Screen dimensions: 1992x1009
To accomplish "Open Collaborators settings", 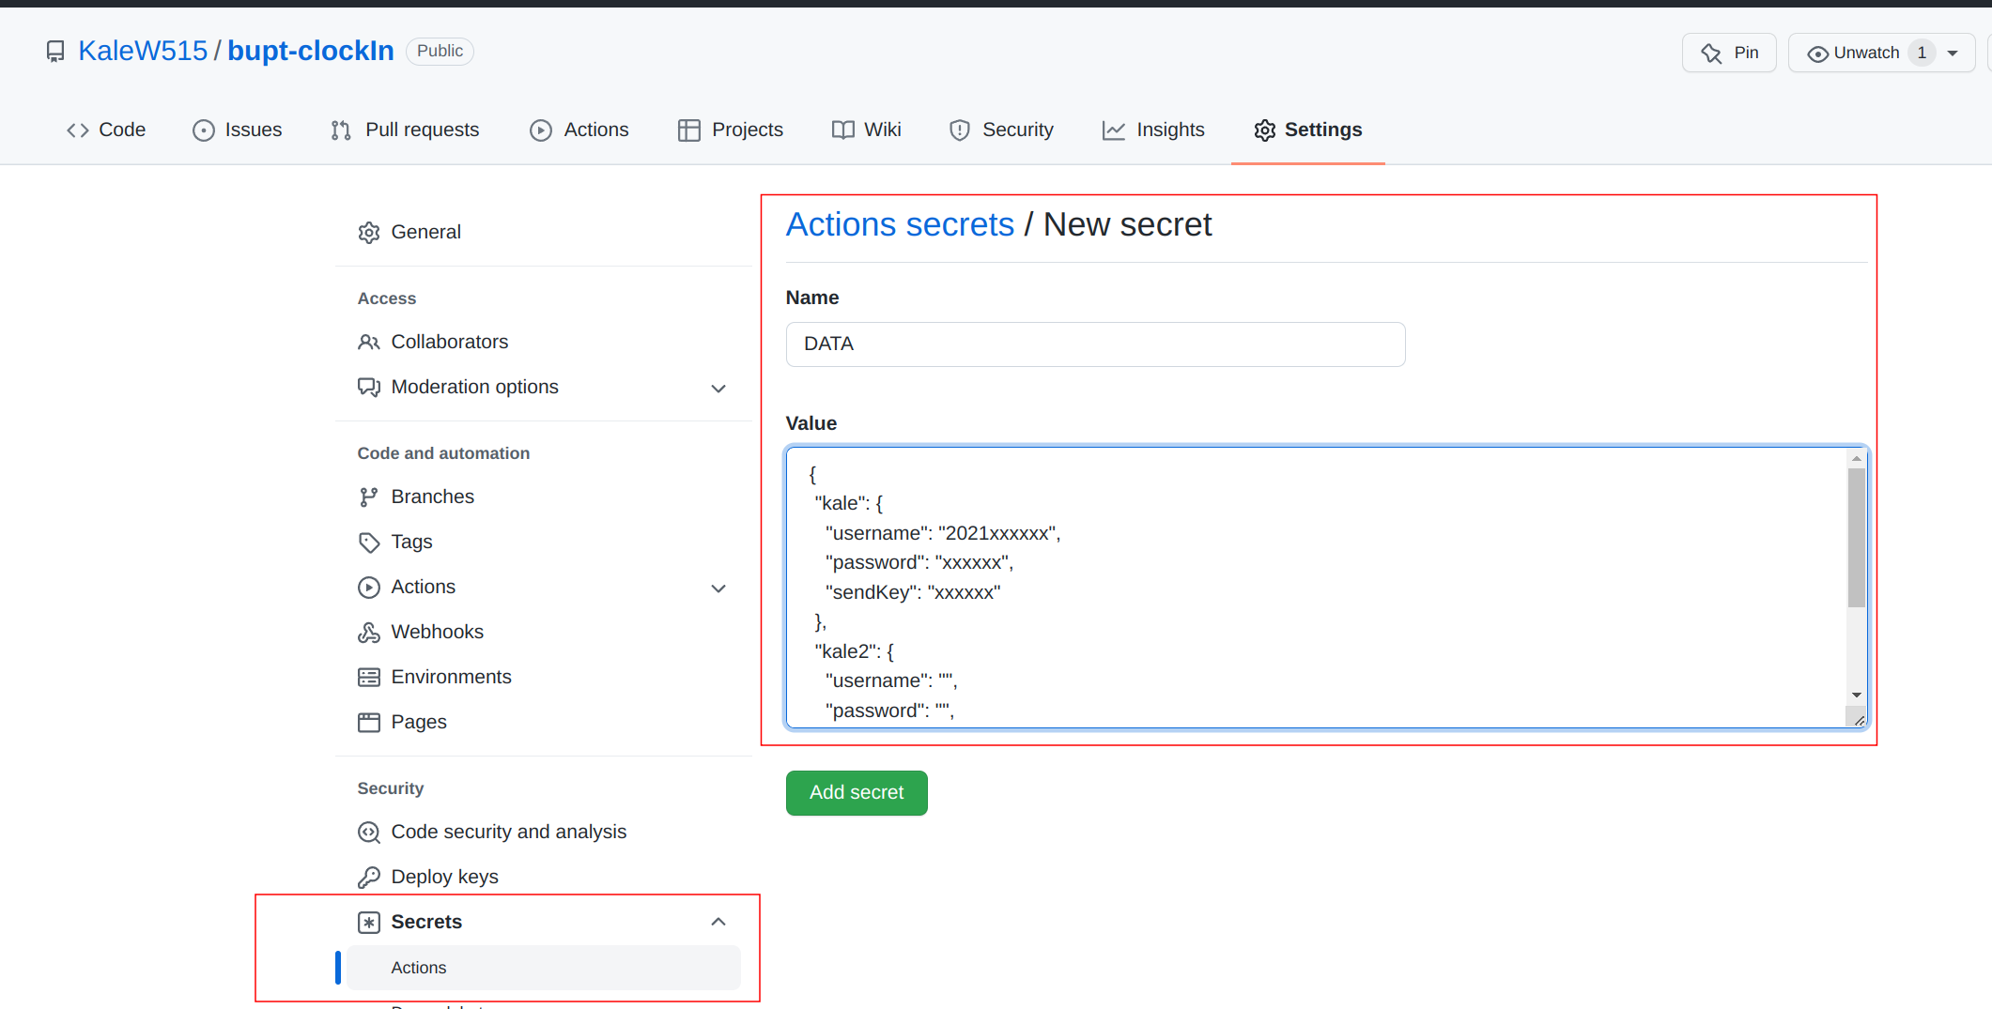I will [x=543, y=342].
